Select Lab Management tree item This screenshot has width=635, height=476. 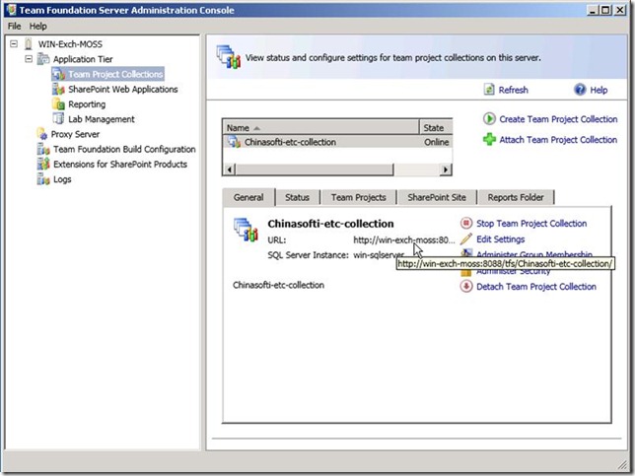(102, 119)
